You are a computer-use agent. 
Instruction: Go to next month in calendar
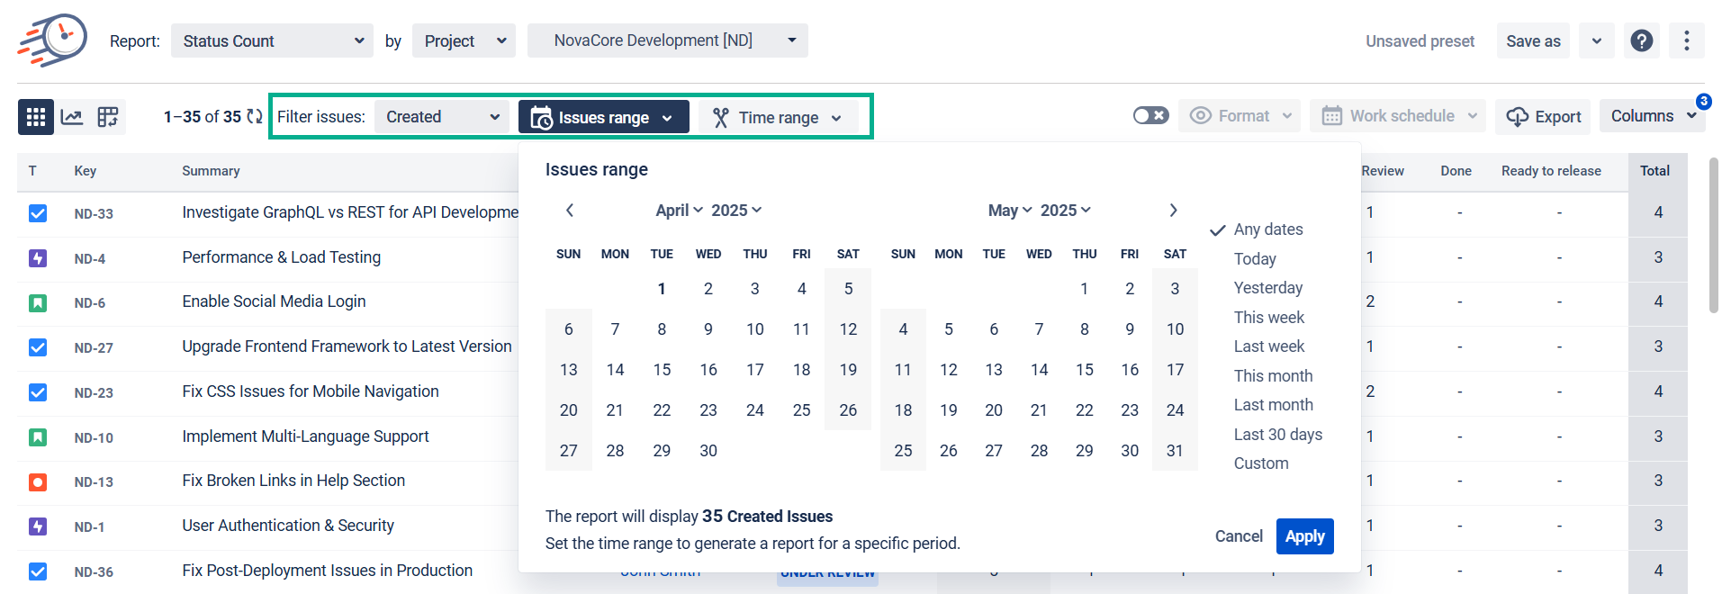1173,211
